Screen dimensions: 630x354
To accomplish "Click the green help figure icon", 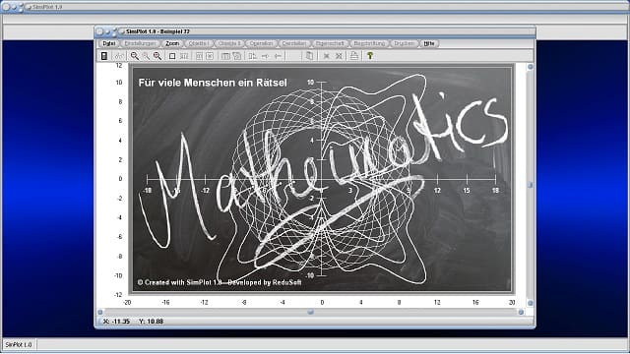I will (370, 56).
